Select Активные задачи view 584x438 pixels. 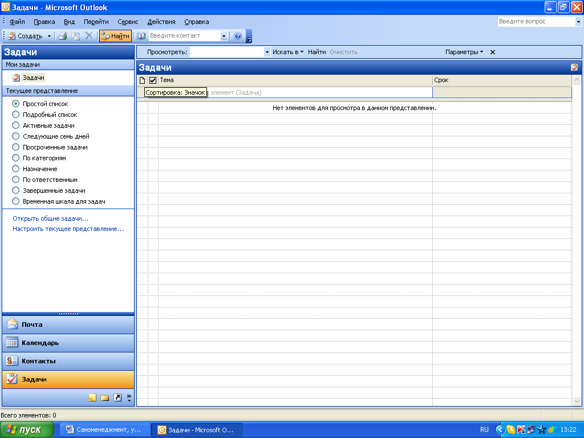tap(15, 125)
